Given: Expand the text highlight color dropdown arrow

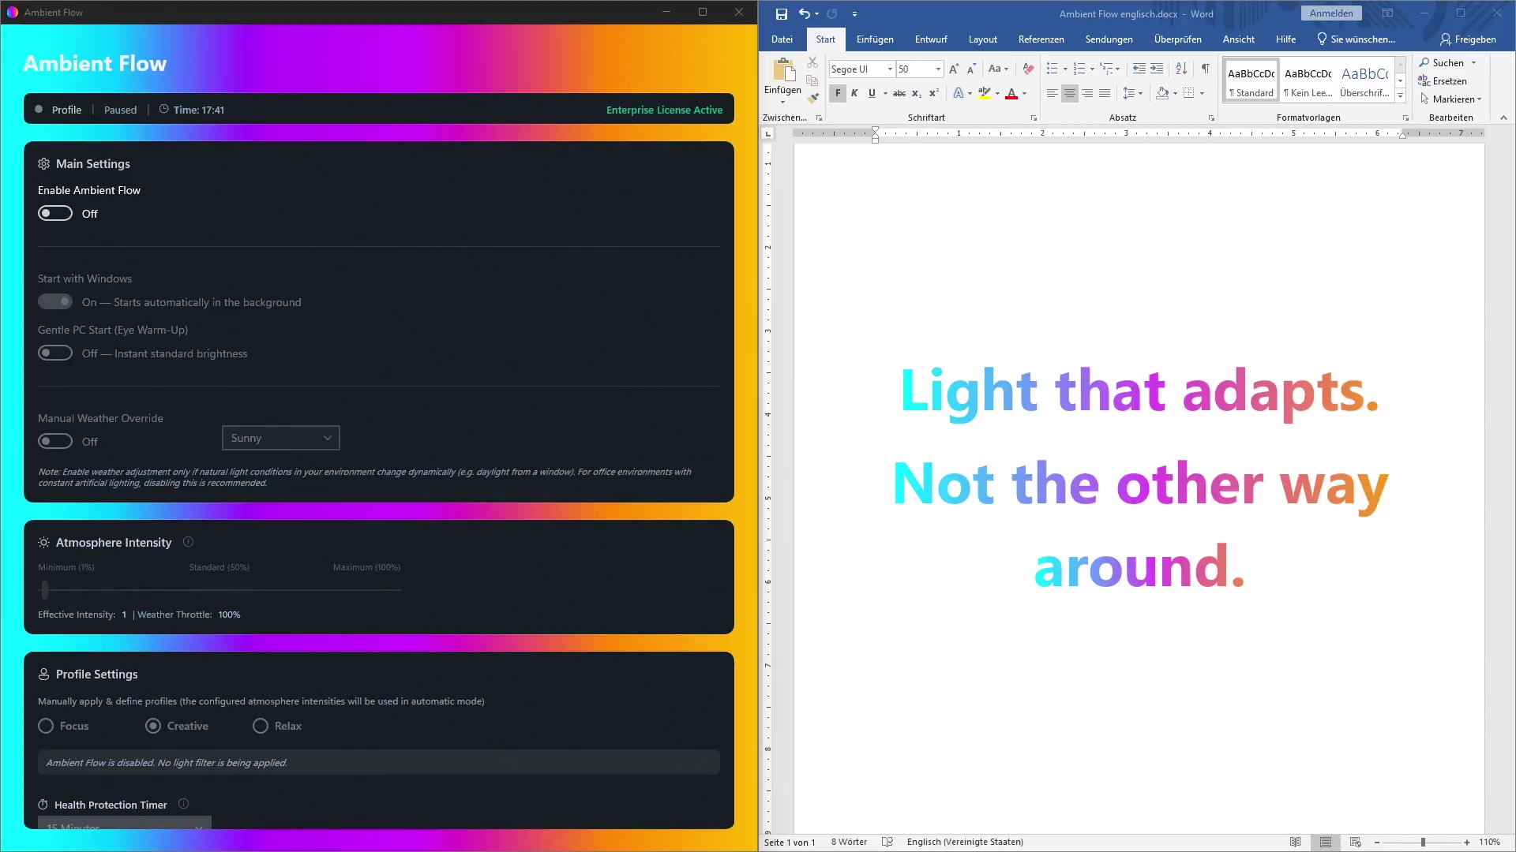Looking at the screenshot, I should click(x=997, y=93).
